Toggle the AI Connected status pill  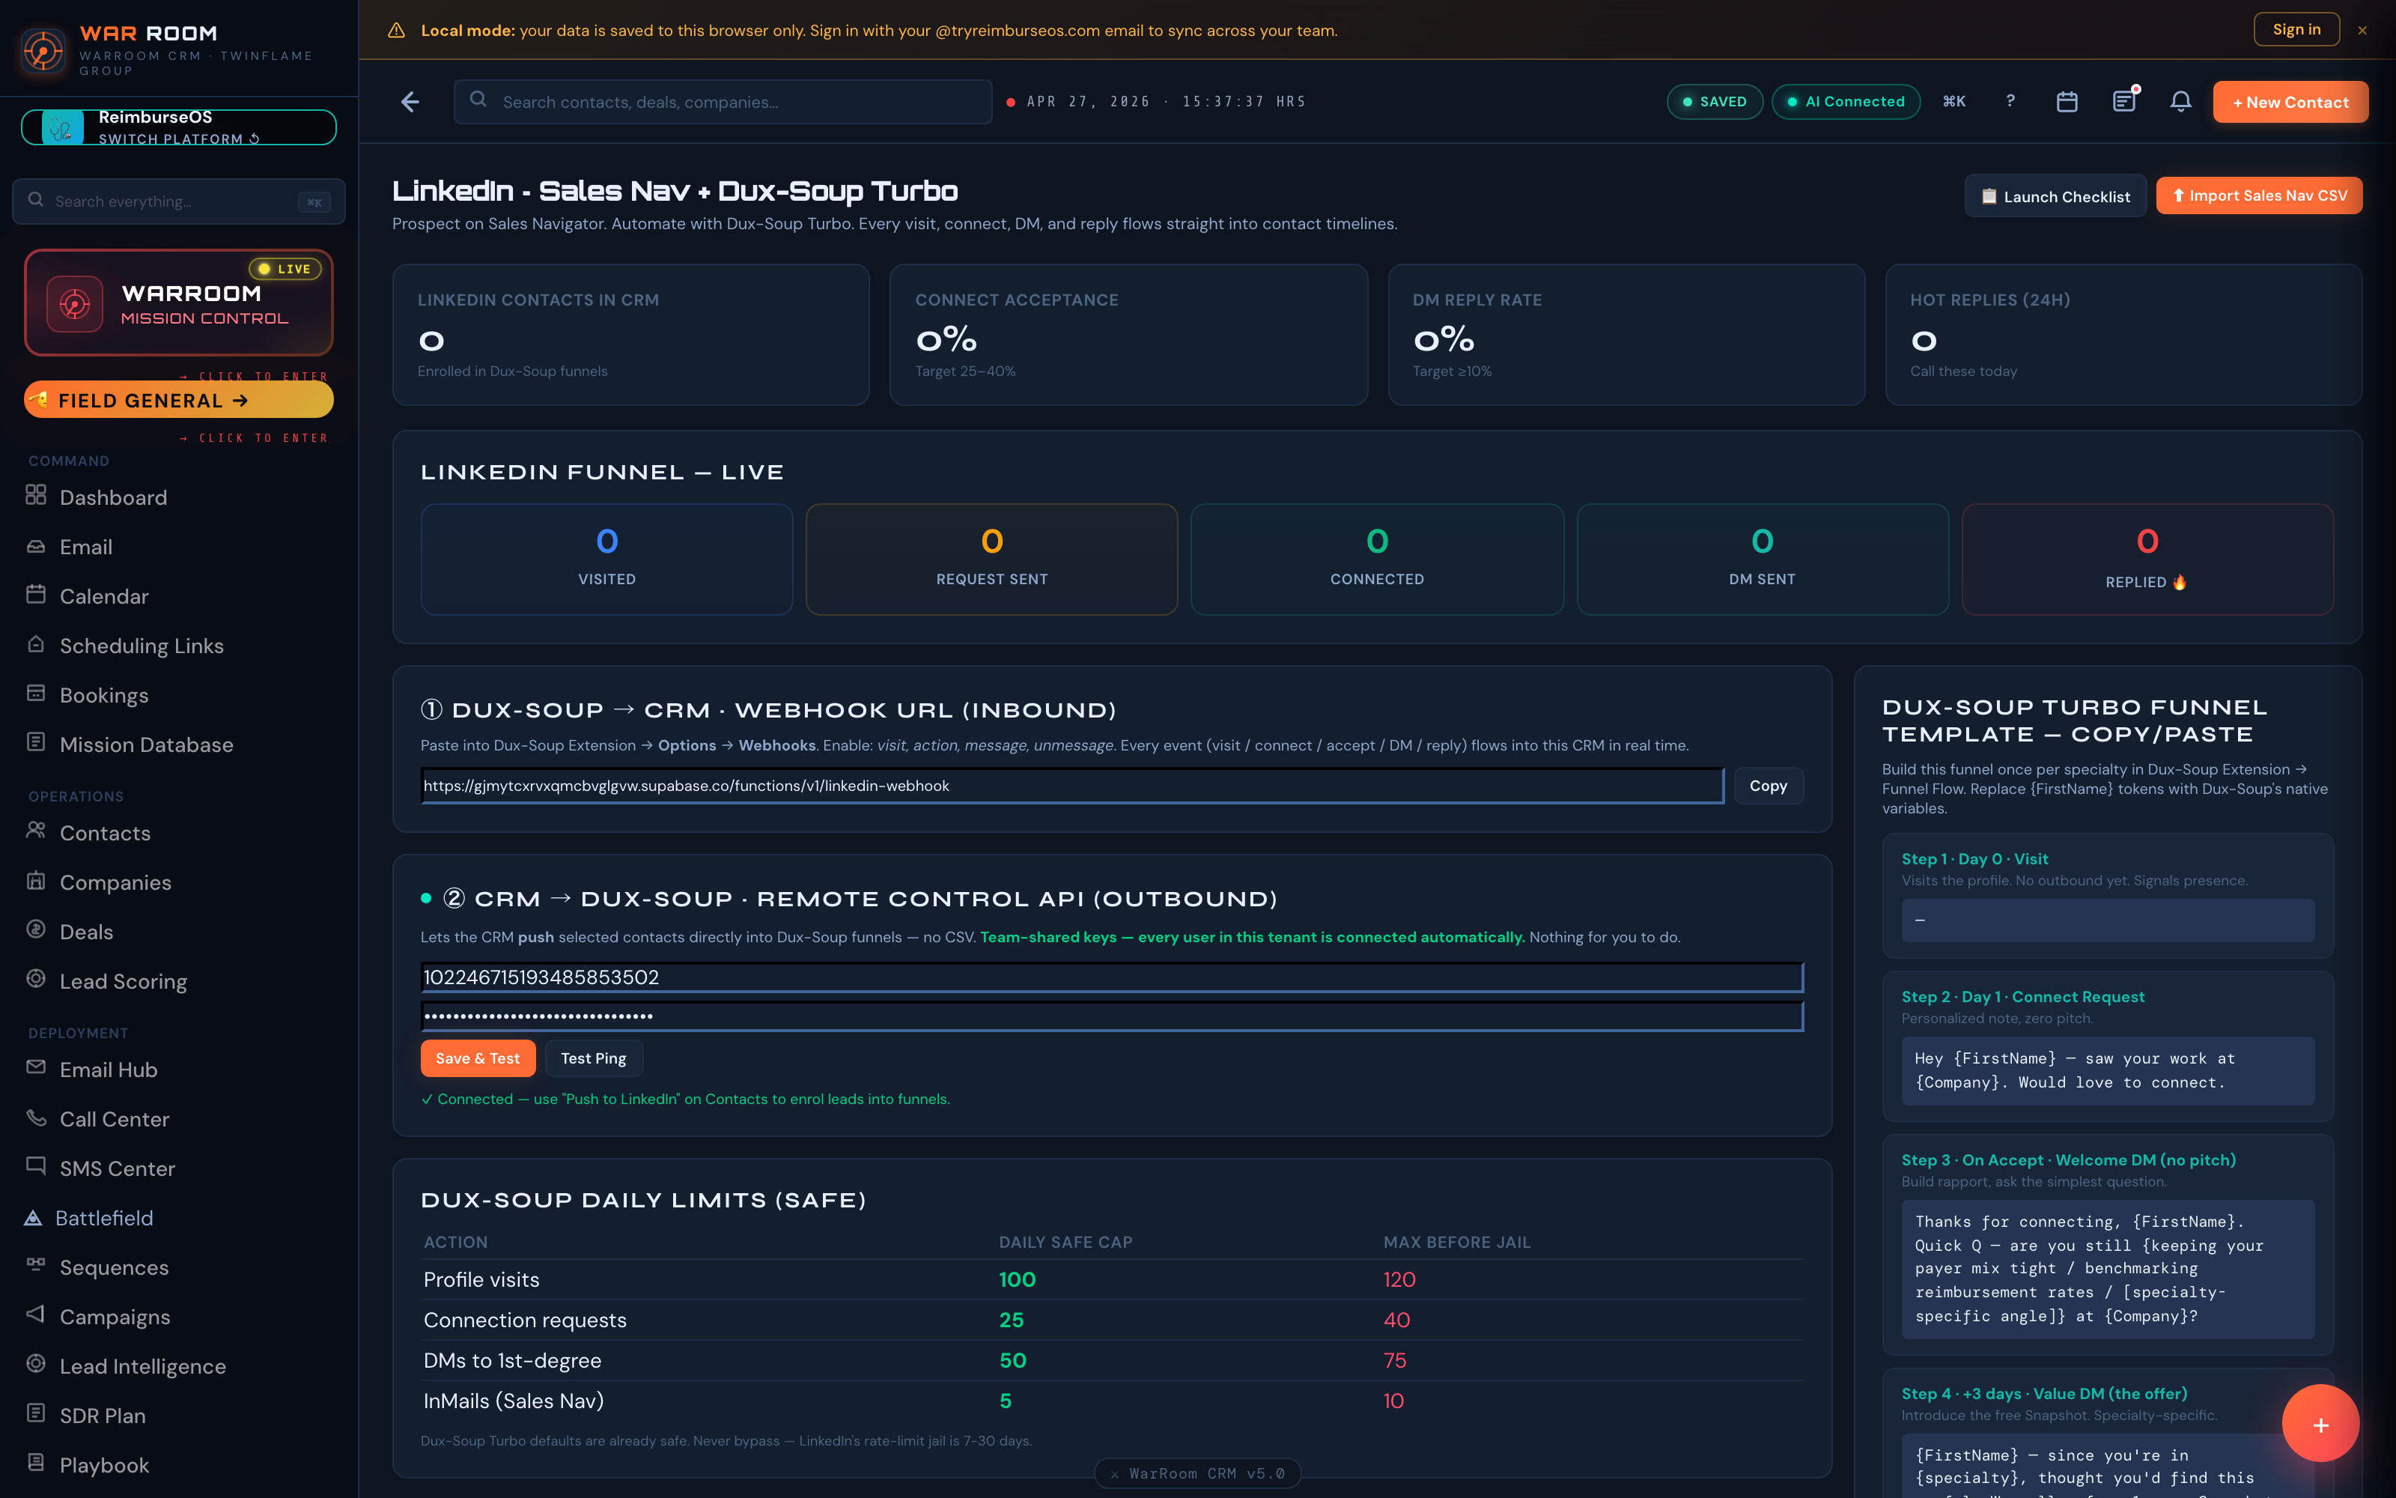1846,101
